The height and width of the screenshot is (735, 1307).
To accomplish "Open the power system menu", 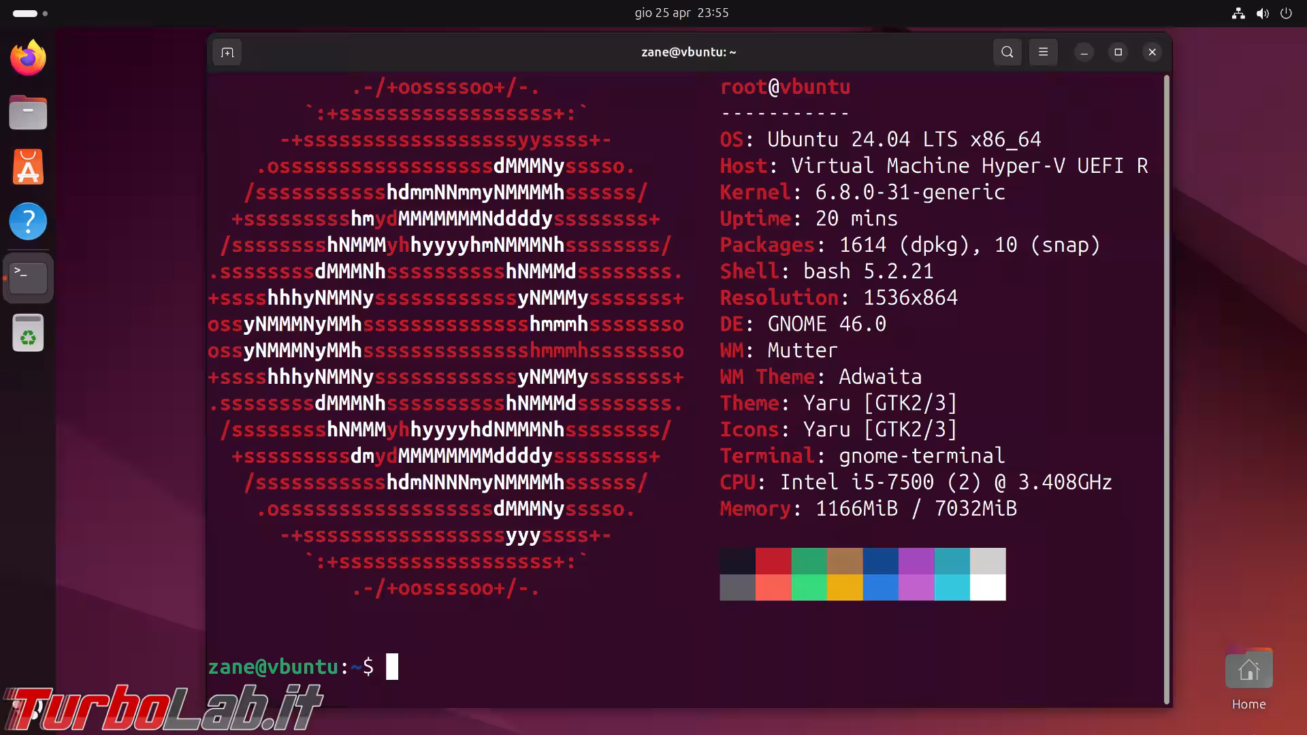I will [1286, 13].
